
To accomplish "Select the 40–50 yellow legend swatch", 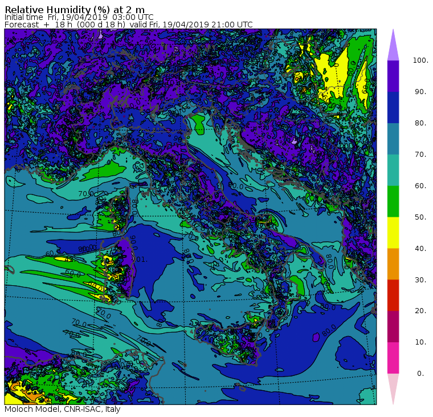I will (393, 233).
